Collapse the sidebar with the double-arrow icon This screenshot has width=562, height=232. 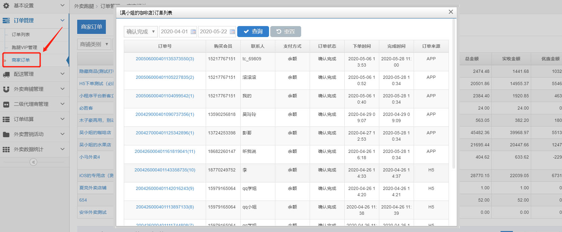click(33, 162)
